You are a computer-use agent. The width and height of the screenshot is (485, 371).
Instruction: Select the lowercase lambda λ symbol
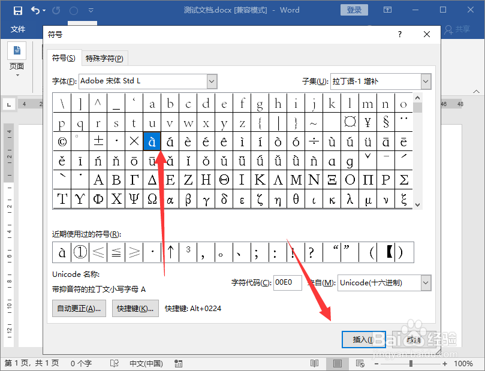pyautogui.click(x=350, y=199)
